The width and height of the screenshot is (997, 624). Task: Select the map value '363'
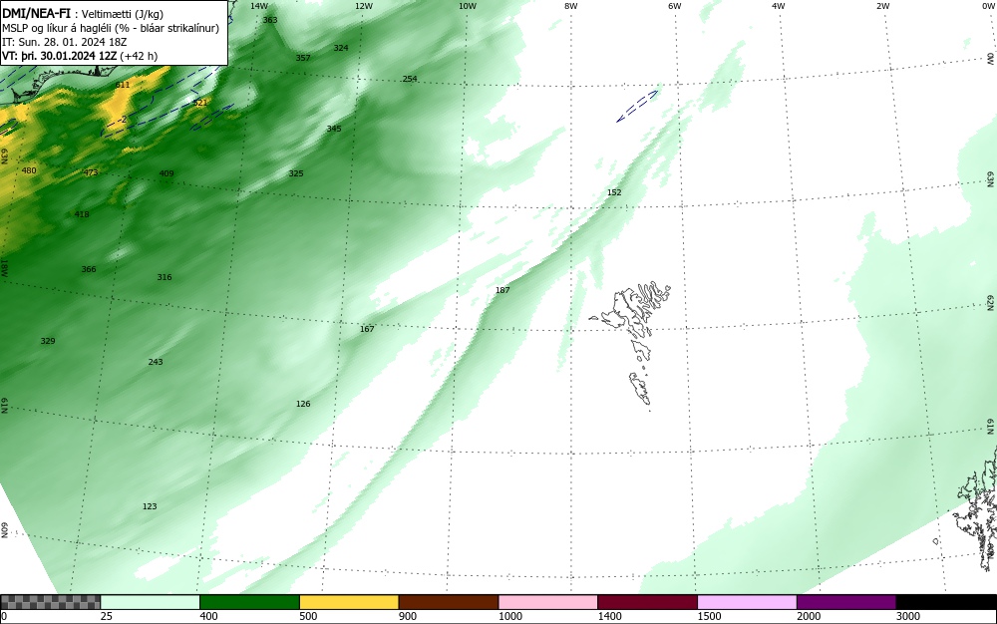(x=270, y=20)
